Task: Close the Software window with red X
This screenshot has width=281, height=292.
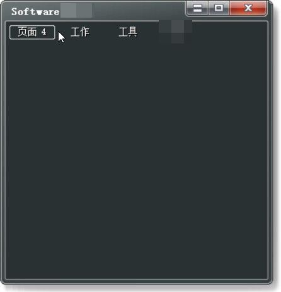Action: [x=248, y=8]
